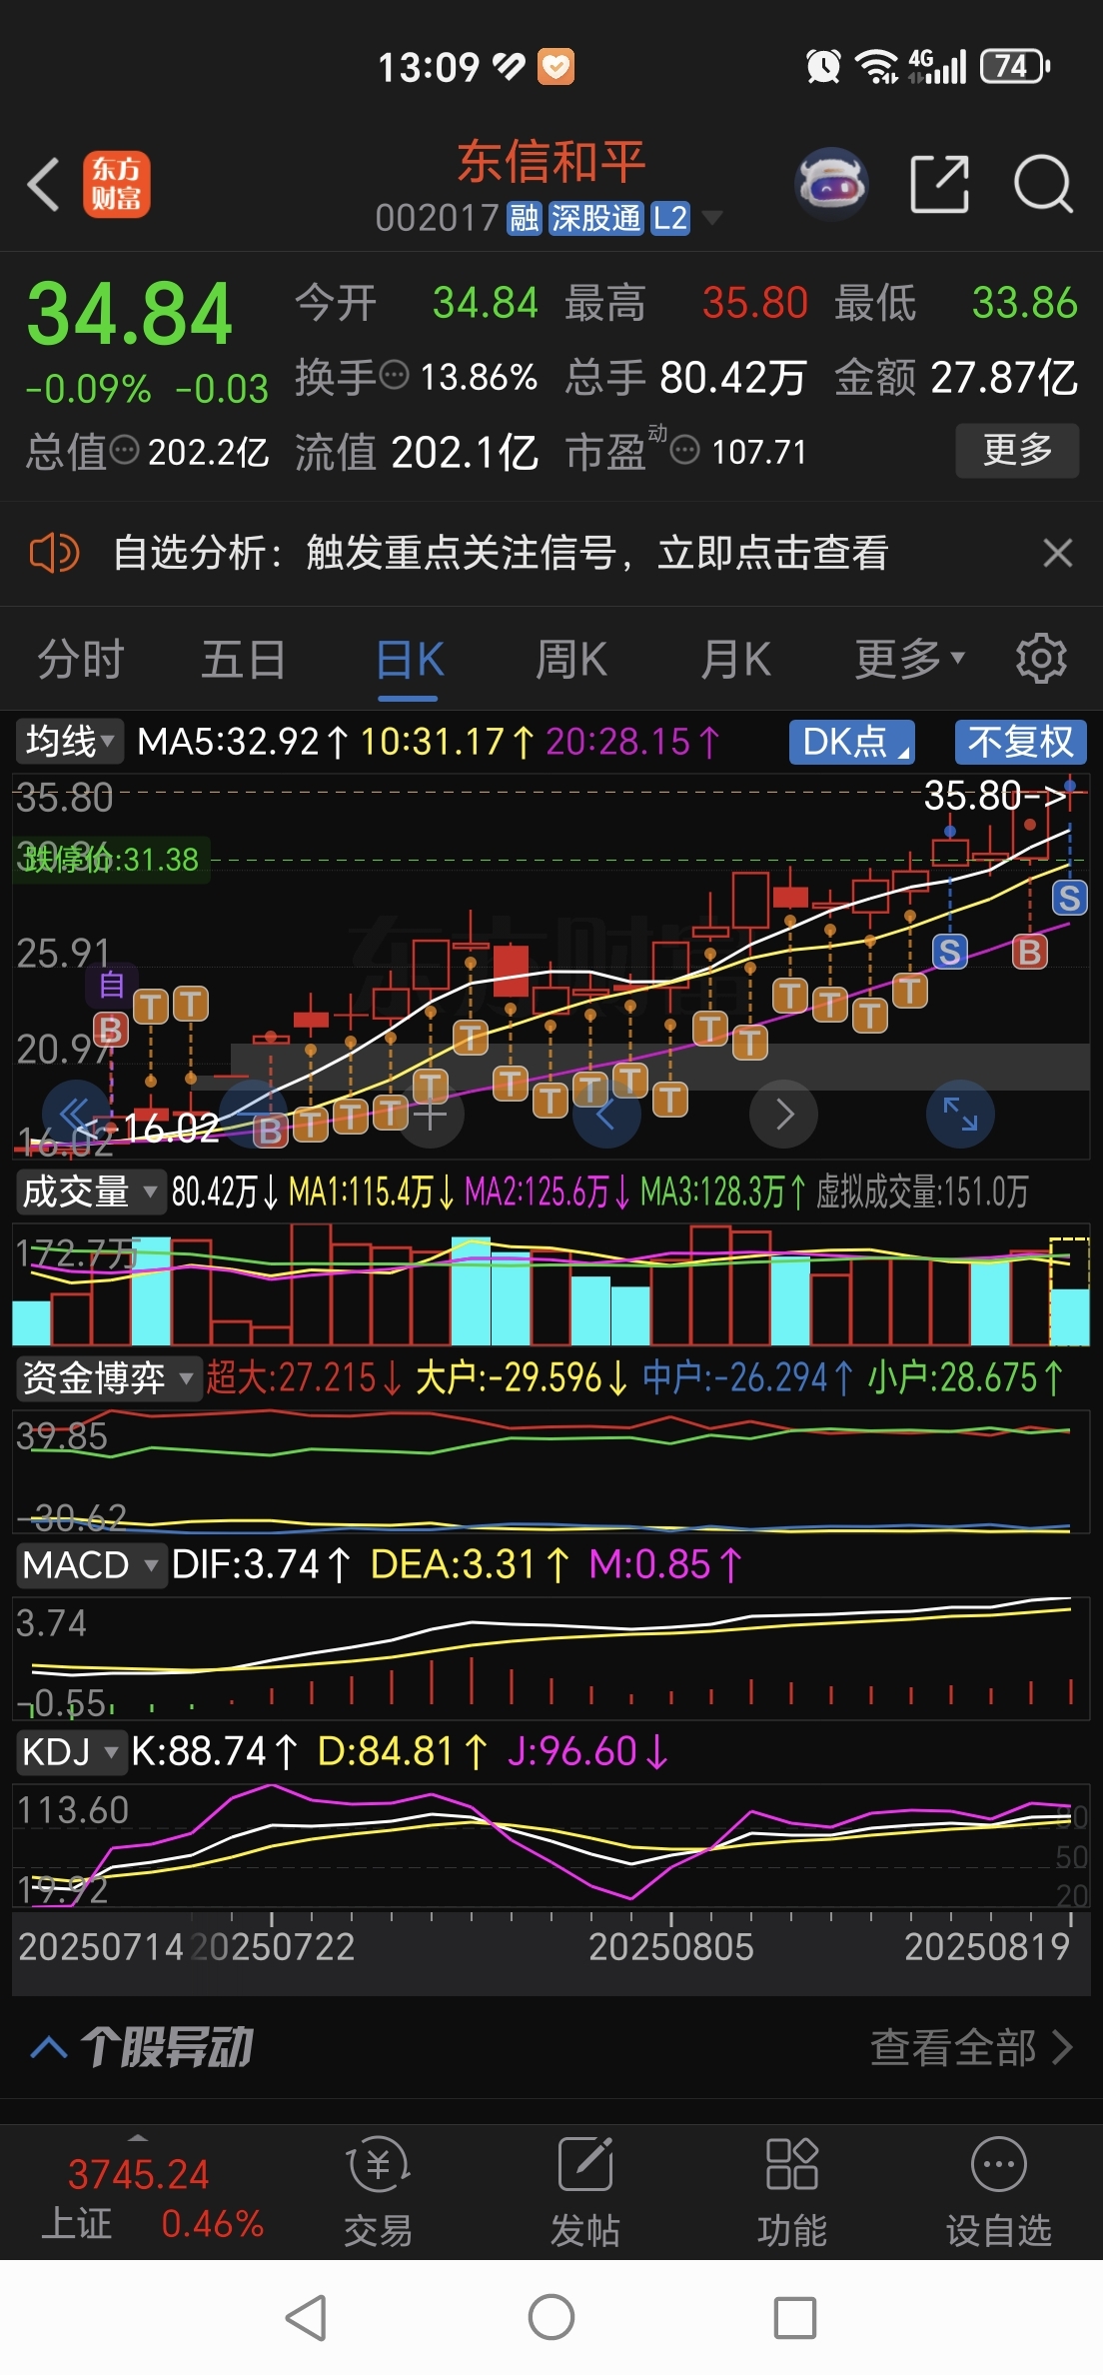The image size is (1103, 2375).
Task: Tap the 更多 quote details button
Action: (x=1017, y=450)
